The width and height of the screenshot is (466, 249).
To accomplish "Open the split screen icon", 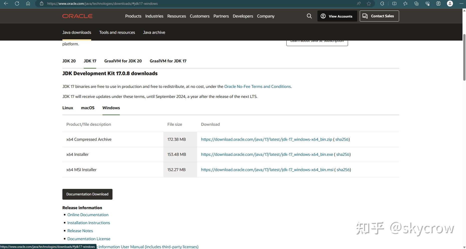I will 394,4.
